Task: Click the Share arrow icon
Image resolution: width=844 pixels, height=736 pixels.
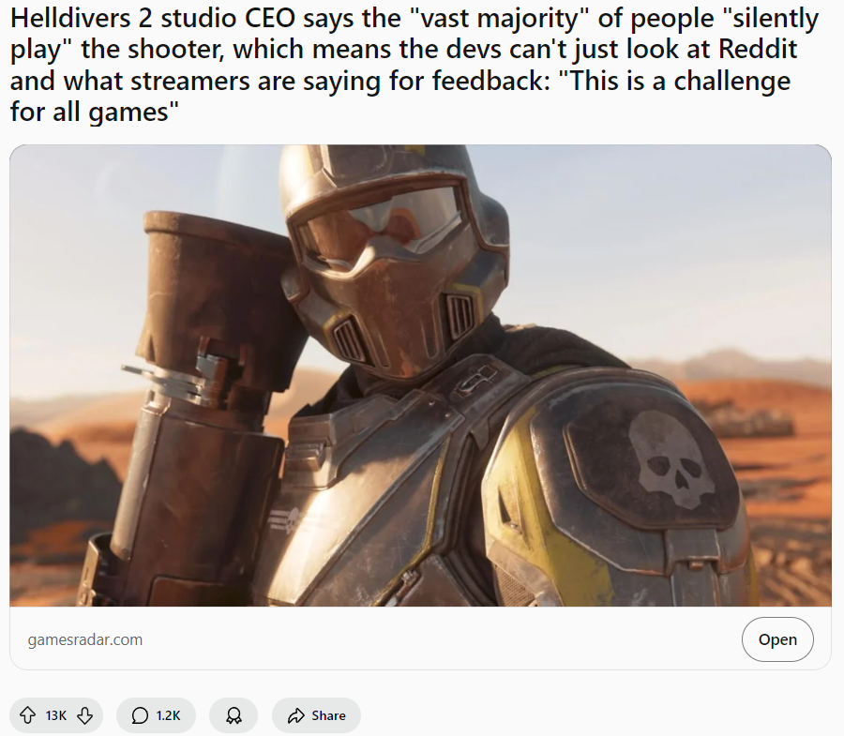Action: 296,715
